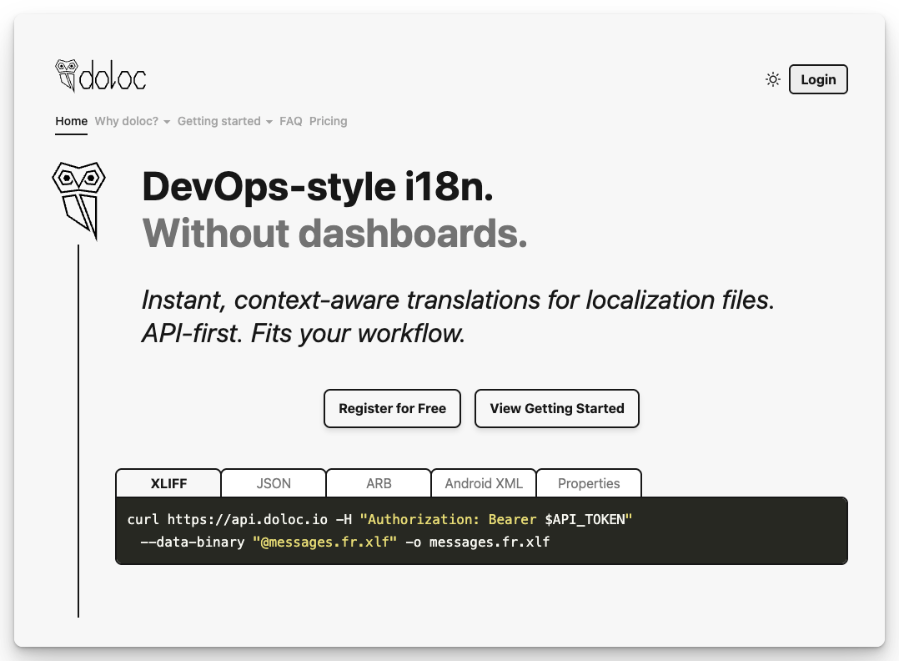The image size is (899, 661).
Task: Click inside the curl command code block
Action: tap(481, 531)
